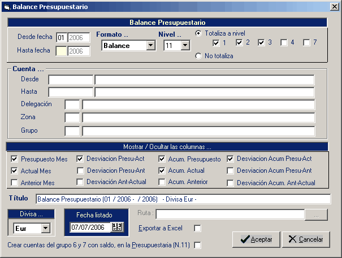Disable Desviacion Presu-Act column

80,159
